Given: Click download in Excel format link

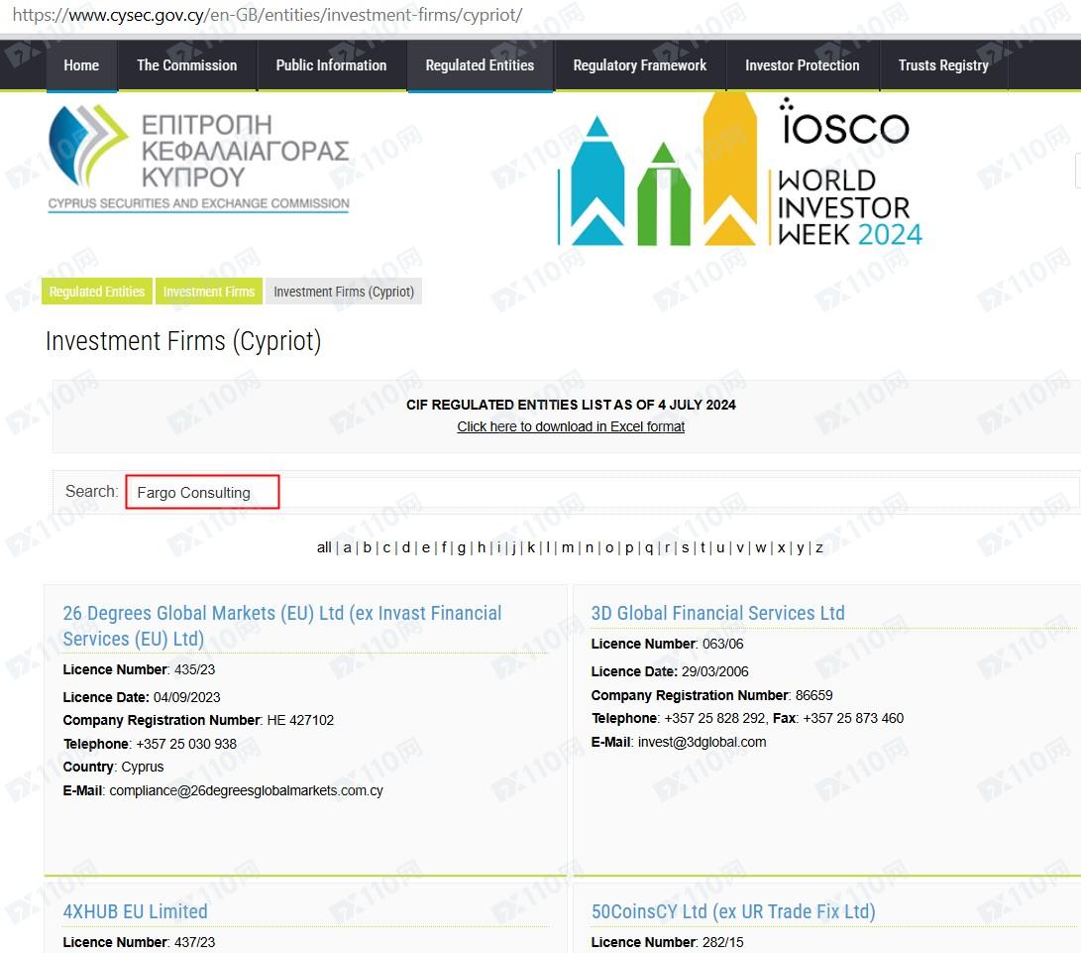Looking at the screenshot, I should coord(571,426).
